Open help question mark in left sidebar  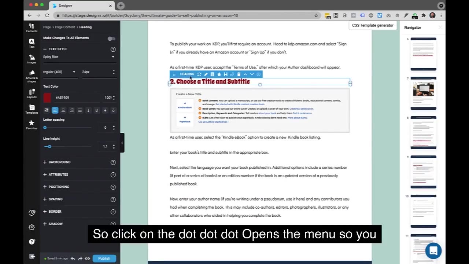point(32,242)
